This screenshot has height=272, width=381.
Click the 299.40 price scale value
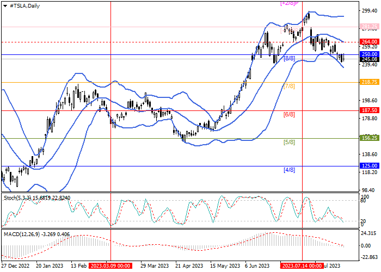(x=370, y=11)
